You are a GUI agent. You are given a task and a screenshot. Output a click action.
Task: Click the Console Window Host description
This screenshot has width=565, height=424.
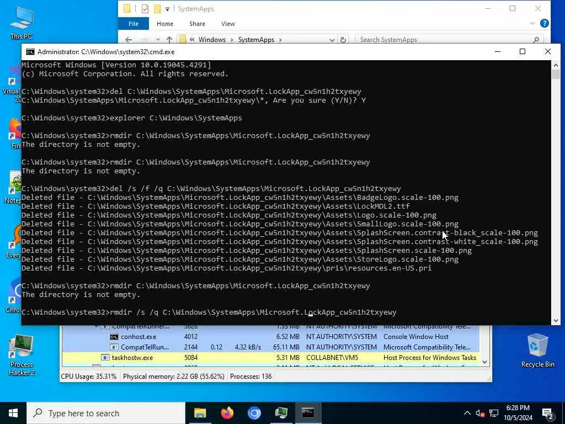pyautogui.click(x=416, y=337)
